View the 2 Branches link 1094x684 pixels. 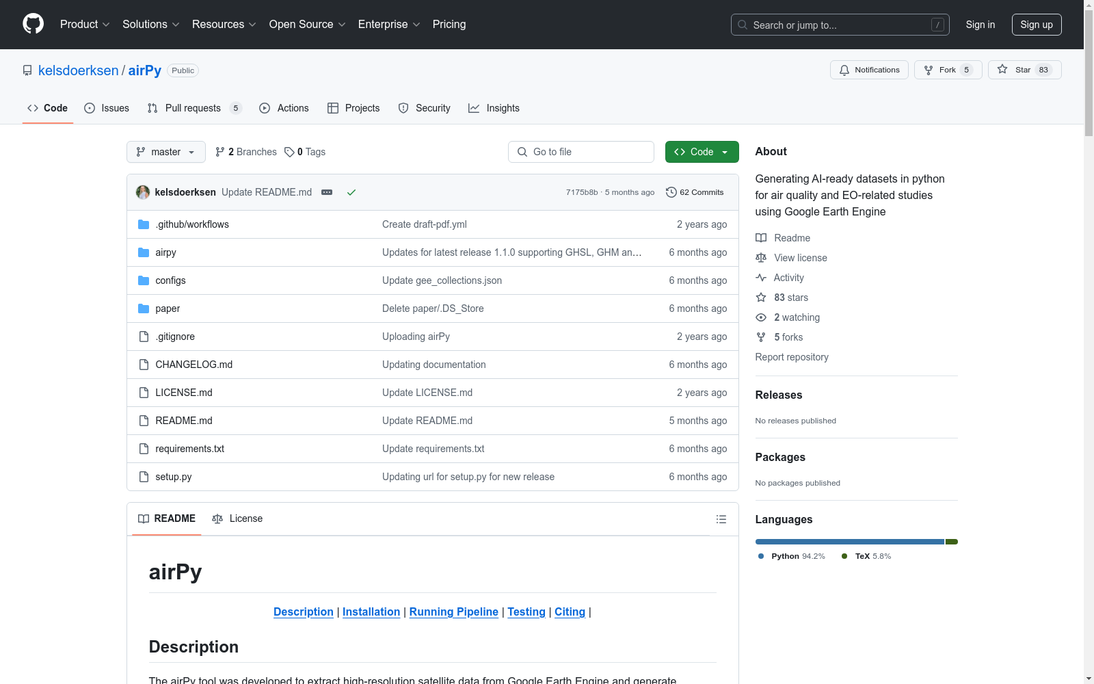click(x=246, y=152)
